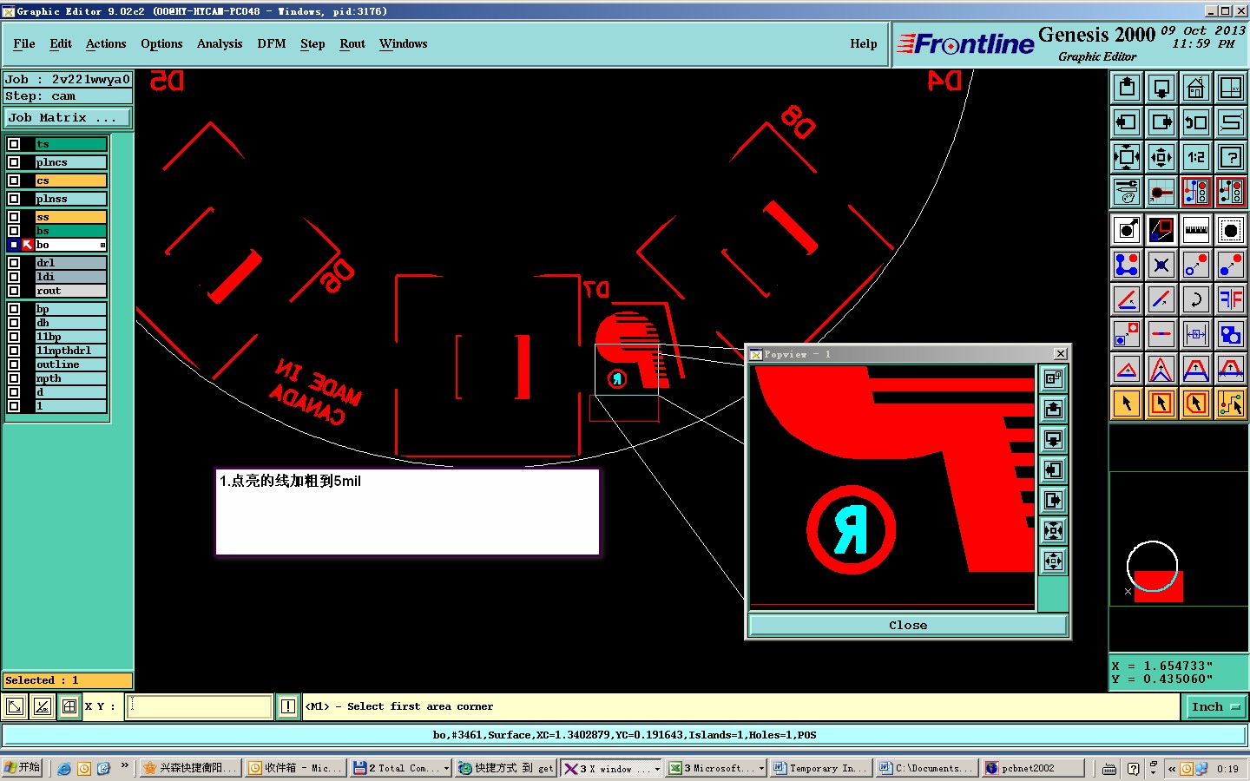Toggle display checkbox for cs layer
This screenshot has width=1250, height=781.
[14, 180]
